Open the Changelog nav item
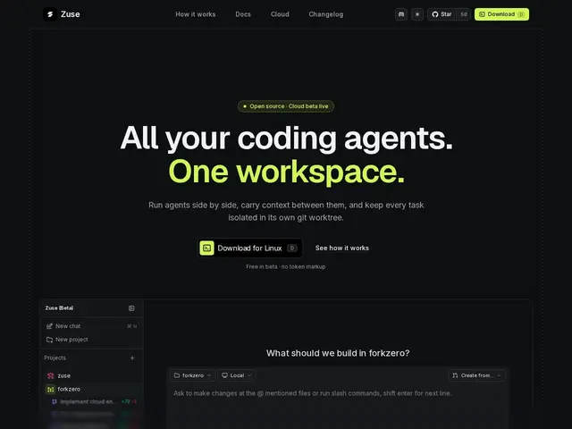 [x=325, y=14]
